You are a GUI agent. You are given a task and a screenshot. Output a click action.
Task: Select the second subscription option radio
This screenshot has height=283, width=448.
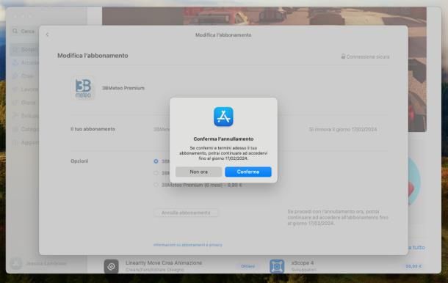pyautogui.click(x=156, y=173)
